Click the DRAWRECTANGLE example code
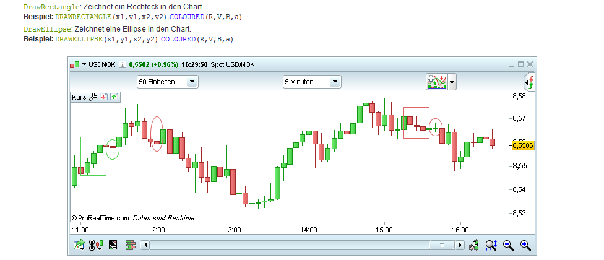Image resolution: width=604 pixels, height=260 pixels. pos(149,17)
